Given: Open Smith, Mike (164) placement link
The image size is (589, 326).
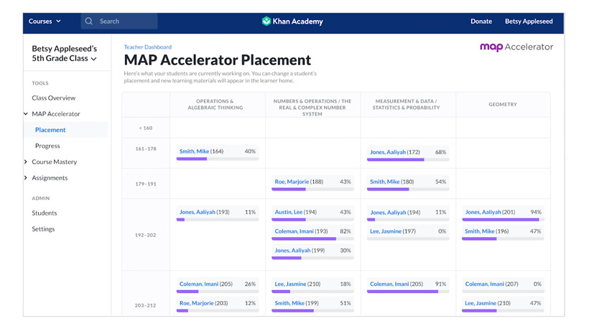Looking at the screenshot, I should pyautogui.click(x=194, y=151).
